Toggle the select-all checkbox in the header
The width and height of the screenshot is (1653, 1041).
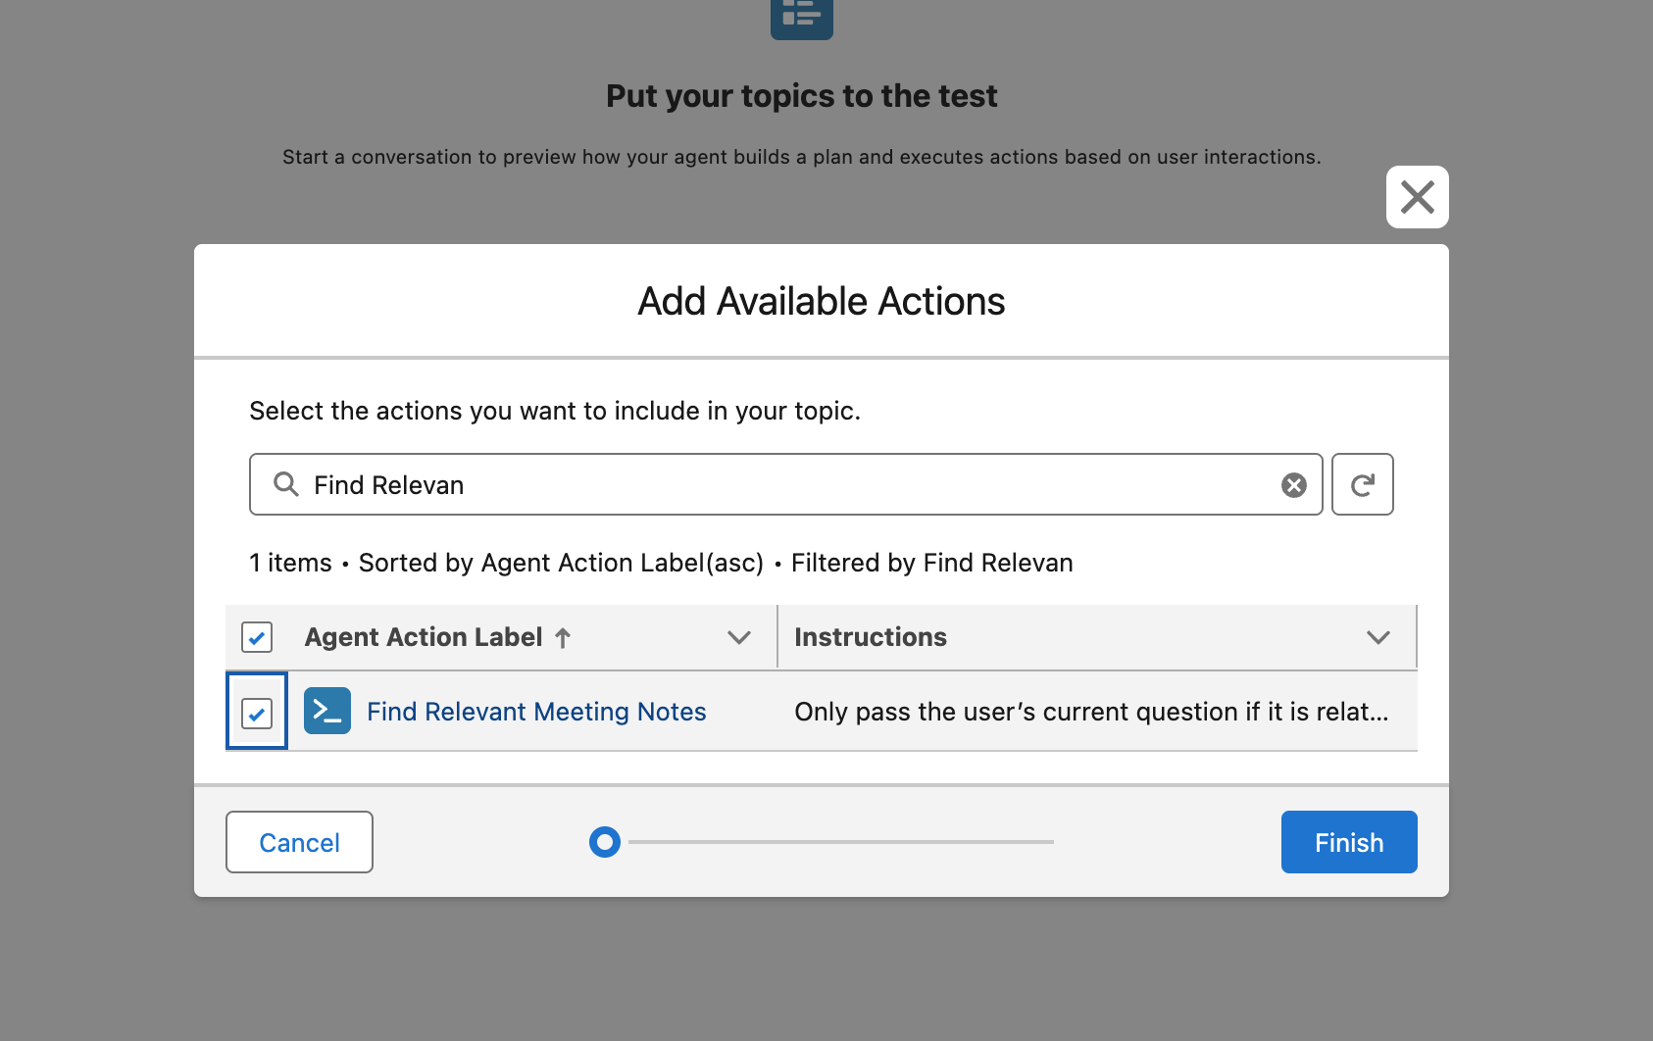click(x=257, y=638)
